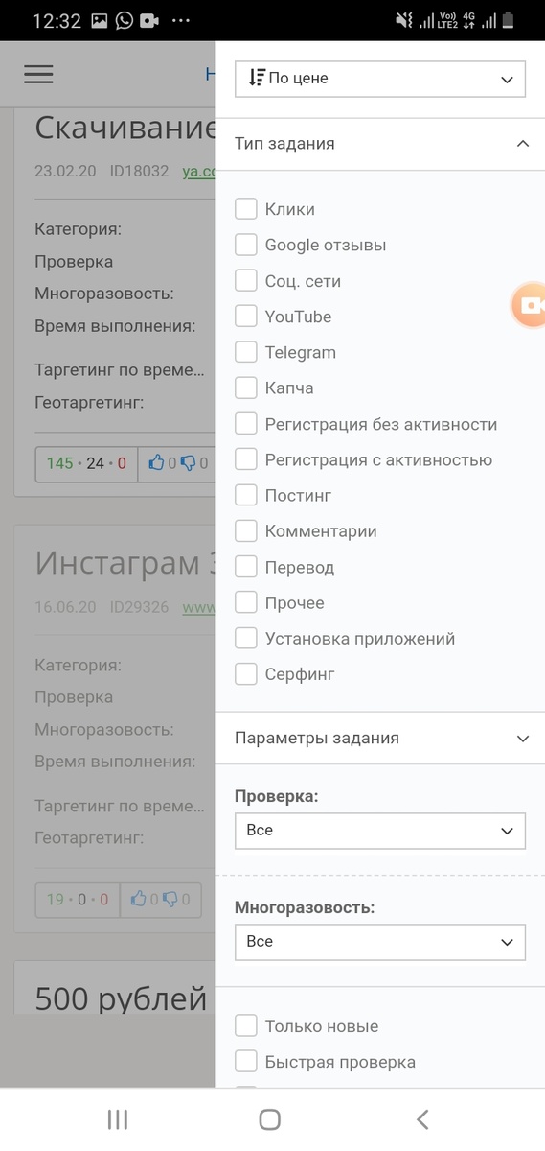Tap the clock in status bar
Viewport: 545px width, 1151px height.
tap(57, 20)
